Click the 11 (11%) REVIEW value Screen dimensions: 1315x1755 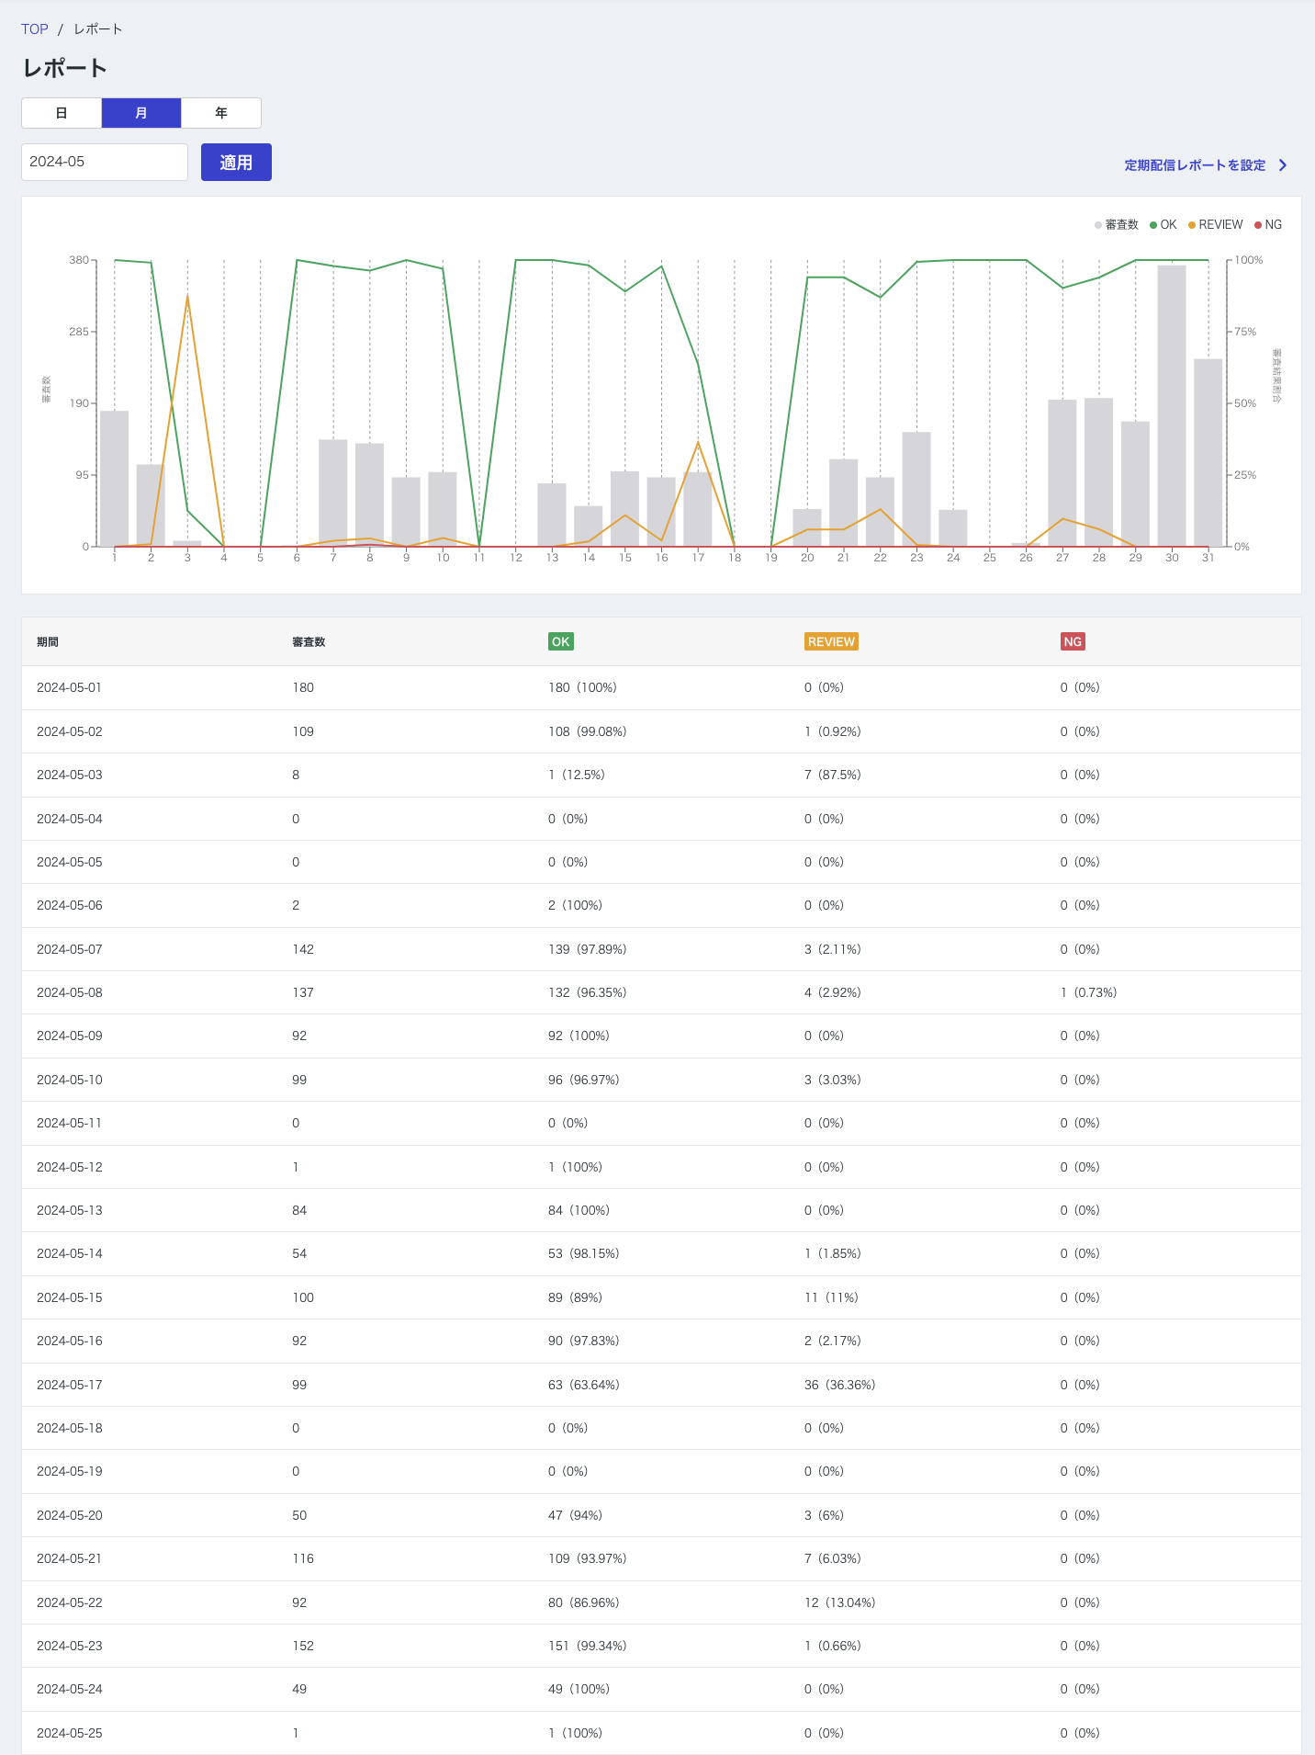point(831,1297)
